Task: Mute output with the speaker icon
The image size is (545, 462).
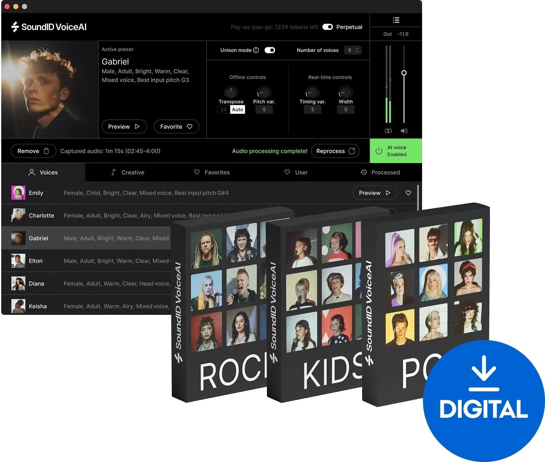Action: pos(404,131)
